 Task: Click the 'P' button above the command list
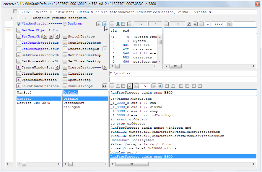[x=129, y=86]
